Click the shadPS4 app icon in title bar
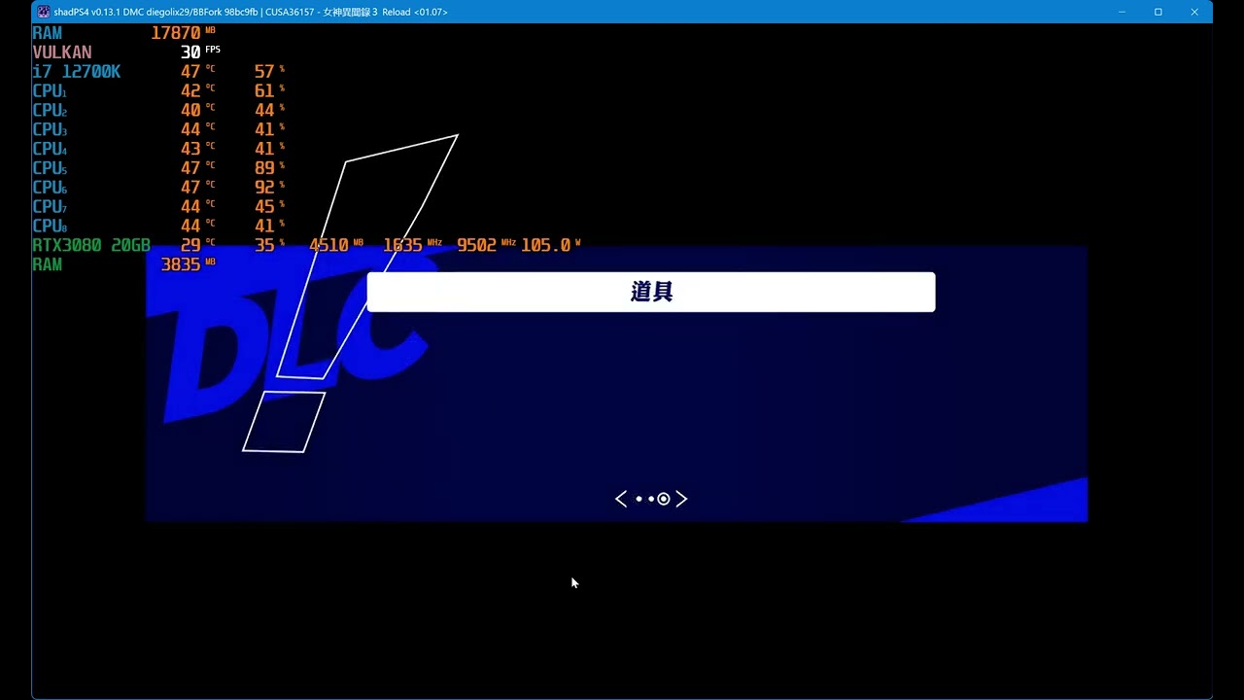Viewport: 1244px width, 700px height. 44,12
